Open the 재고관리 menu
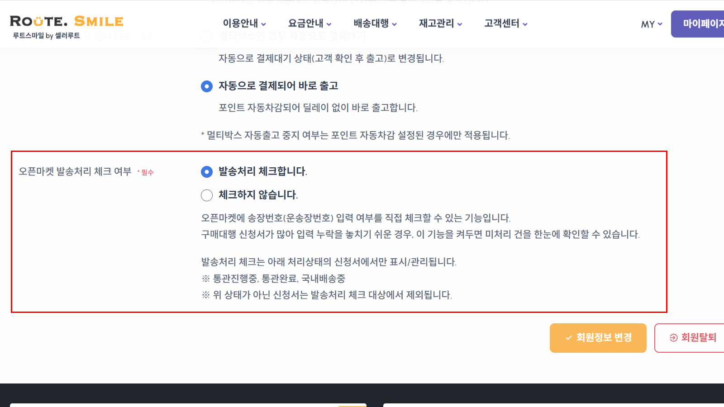 point(436,24)
